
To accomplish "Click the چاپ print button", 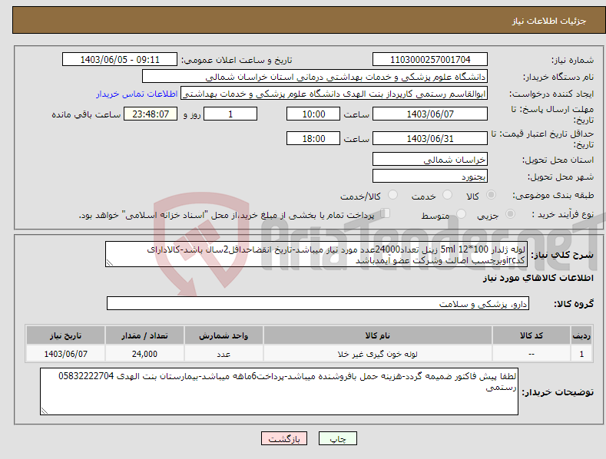I will coord(337,438).
